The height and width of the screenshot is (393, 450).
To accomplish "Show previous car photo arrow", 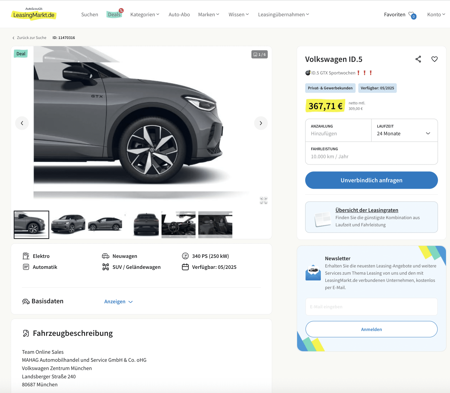I will tap(22, 123).
